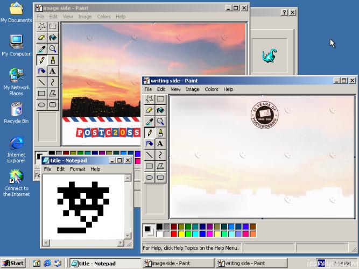Select Recycle Bin desktop icon
The height and width of the screenshot is (269, 359).
[x=16, y=112]
